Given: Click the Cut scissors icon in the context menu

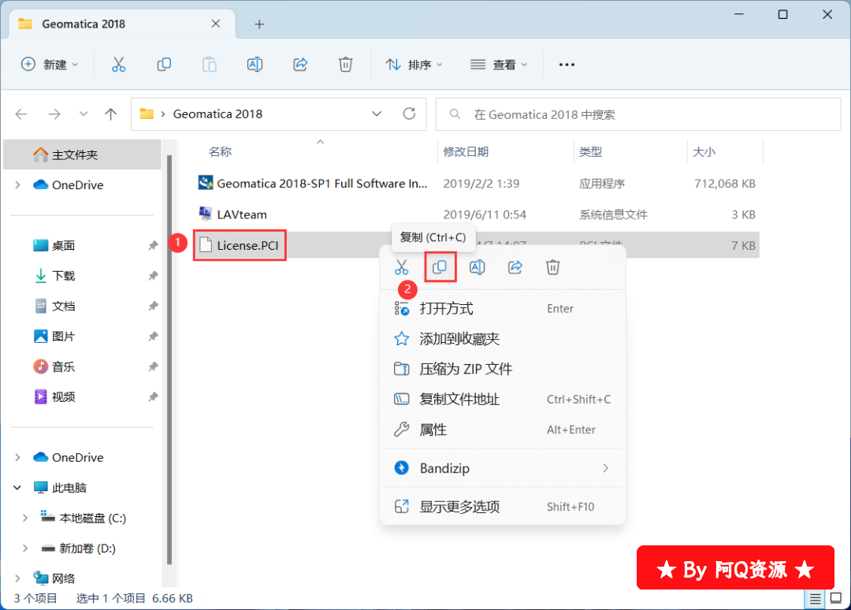Looking at the screenshot, I should tap(402, 267).
